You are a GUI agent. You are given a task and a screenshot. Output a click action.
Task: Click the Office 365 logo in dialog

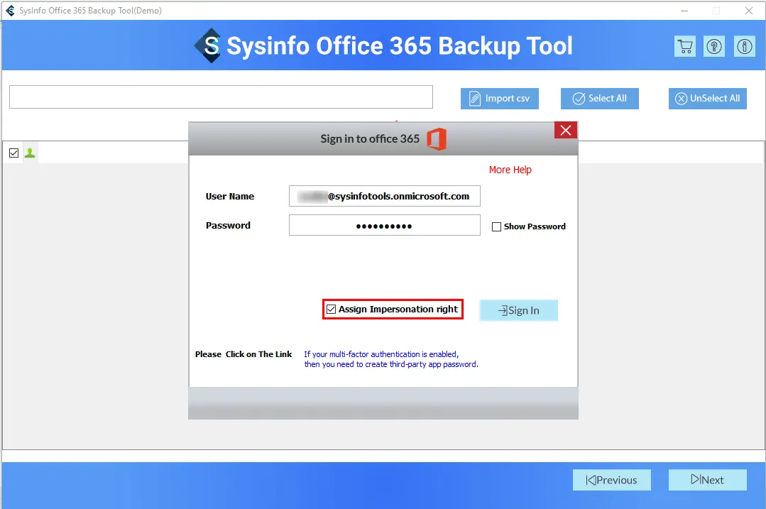tap(437, 138)
